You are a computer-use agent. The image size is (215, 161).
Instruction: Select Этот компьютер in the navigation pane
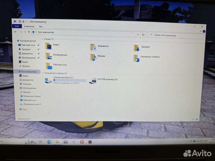click(x=27, y=72)
